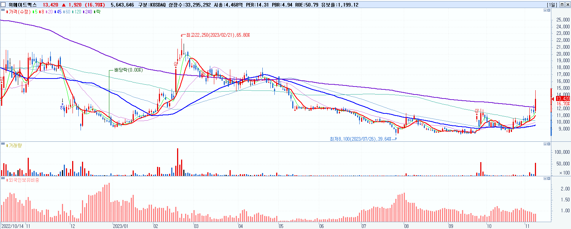Click the 위메이드맥스 stock name in header
Image resolution: width=571 pixels, height=229 pixels.
coord(22,5)
